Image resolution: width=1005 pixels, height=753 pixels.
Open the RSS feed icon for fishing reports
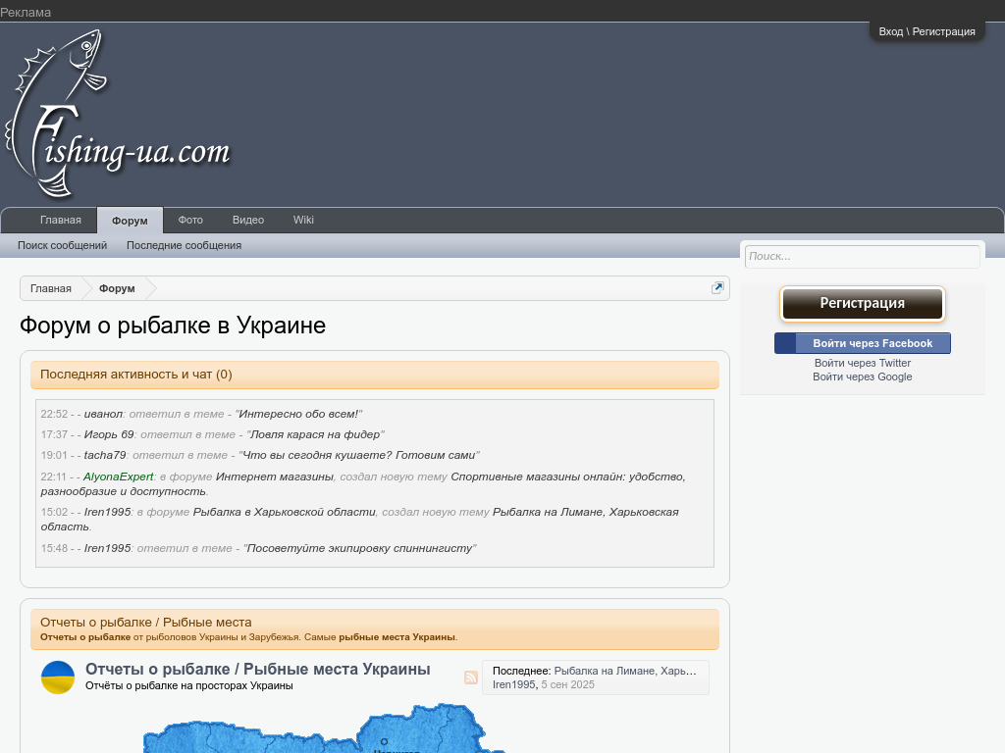(471, 678)
